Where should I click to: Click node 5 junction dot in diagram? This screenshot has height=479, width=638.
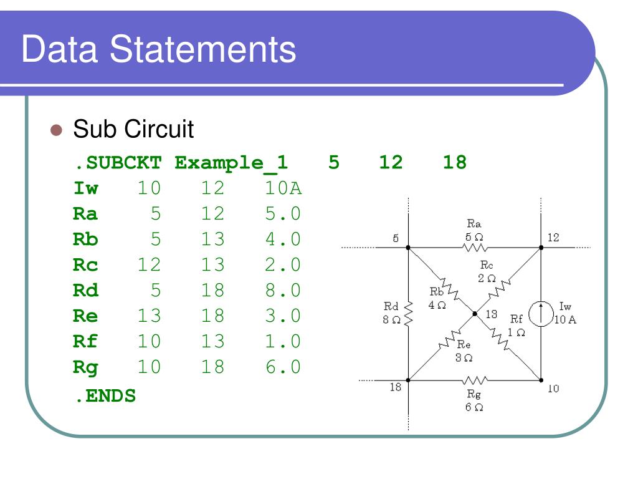click(408, 248)
